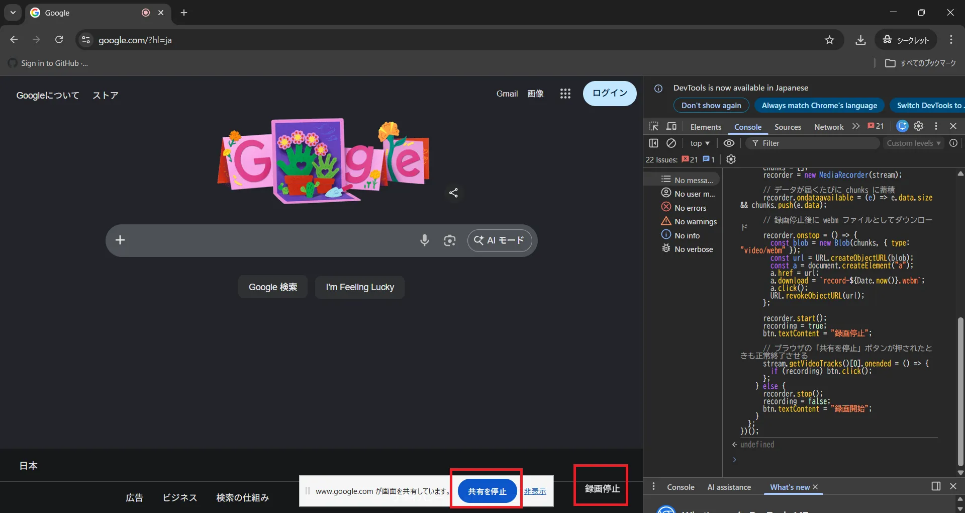Click the back navigation arrow
The image size is (965, 513).
click(x=14, y=40)
